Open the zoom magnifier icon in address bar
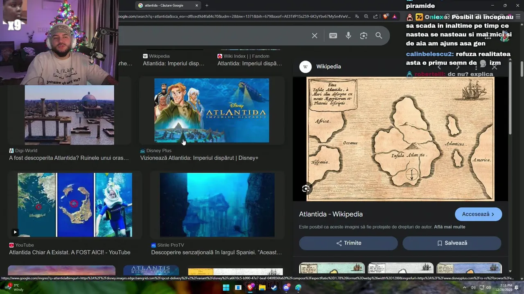The width and height of the screenshot is (524, 294). (x=366, y=16)
